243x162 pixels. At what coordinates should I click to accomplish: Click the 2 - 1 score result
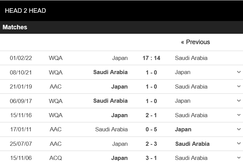tap(151, 115)
